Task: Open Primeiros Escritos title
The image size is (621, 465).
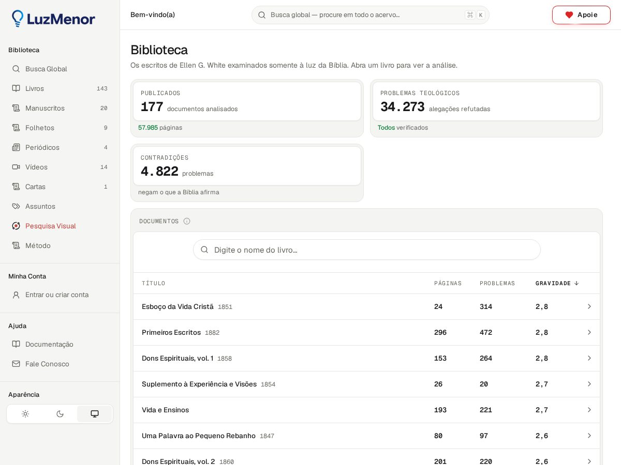Action: coord(171,332)
